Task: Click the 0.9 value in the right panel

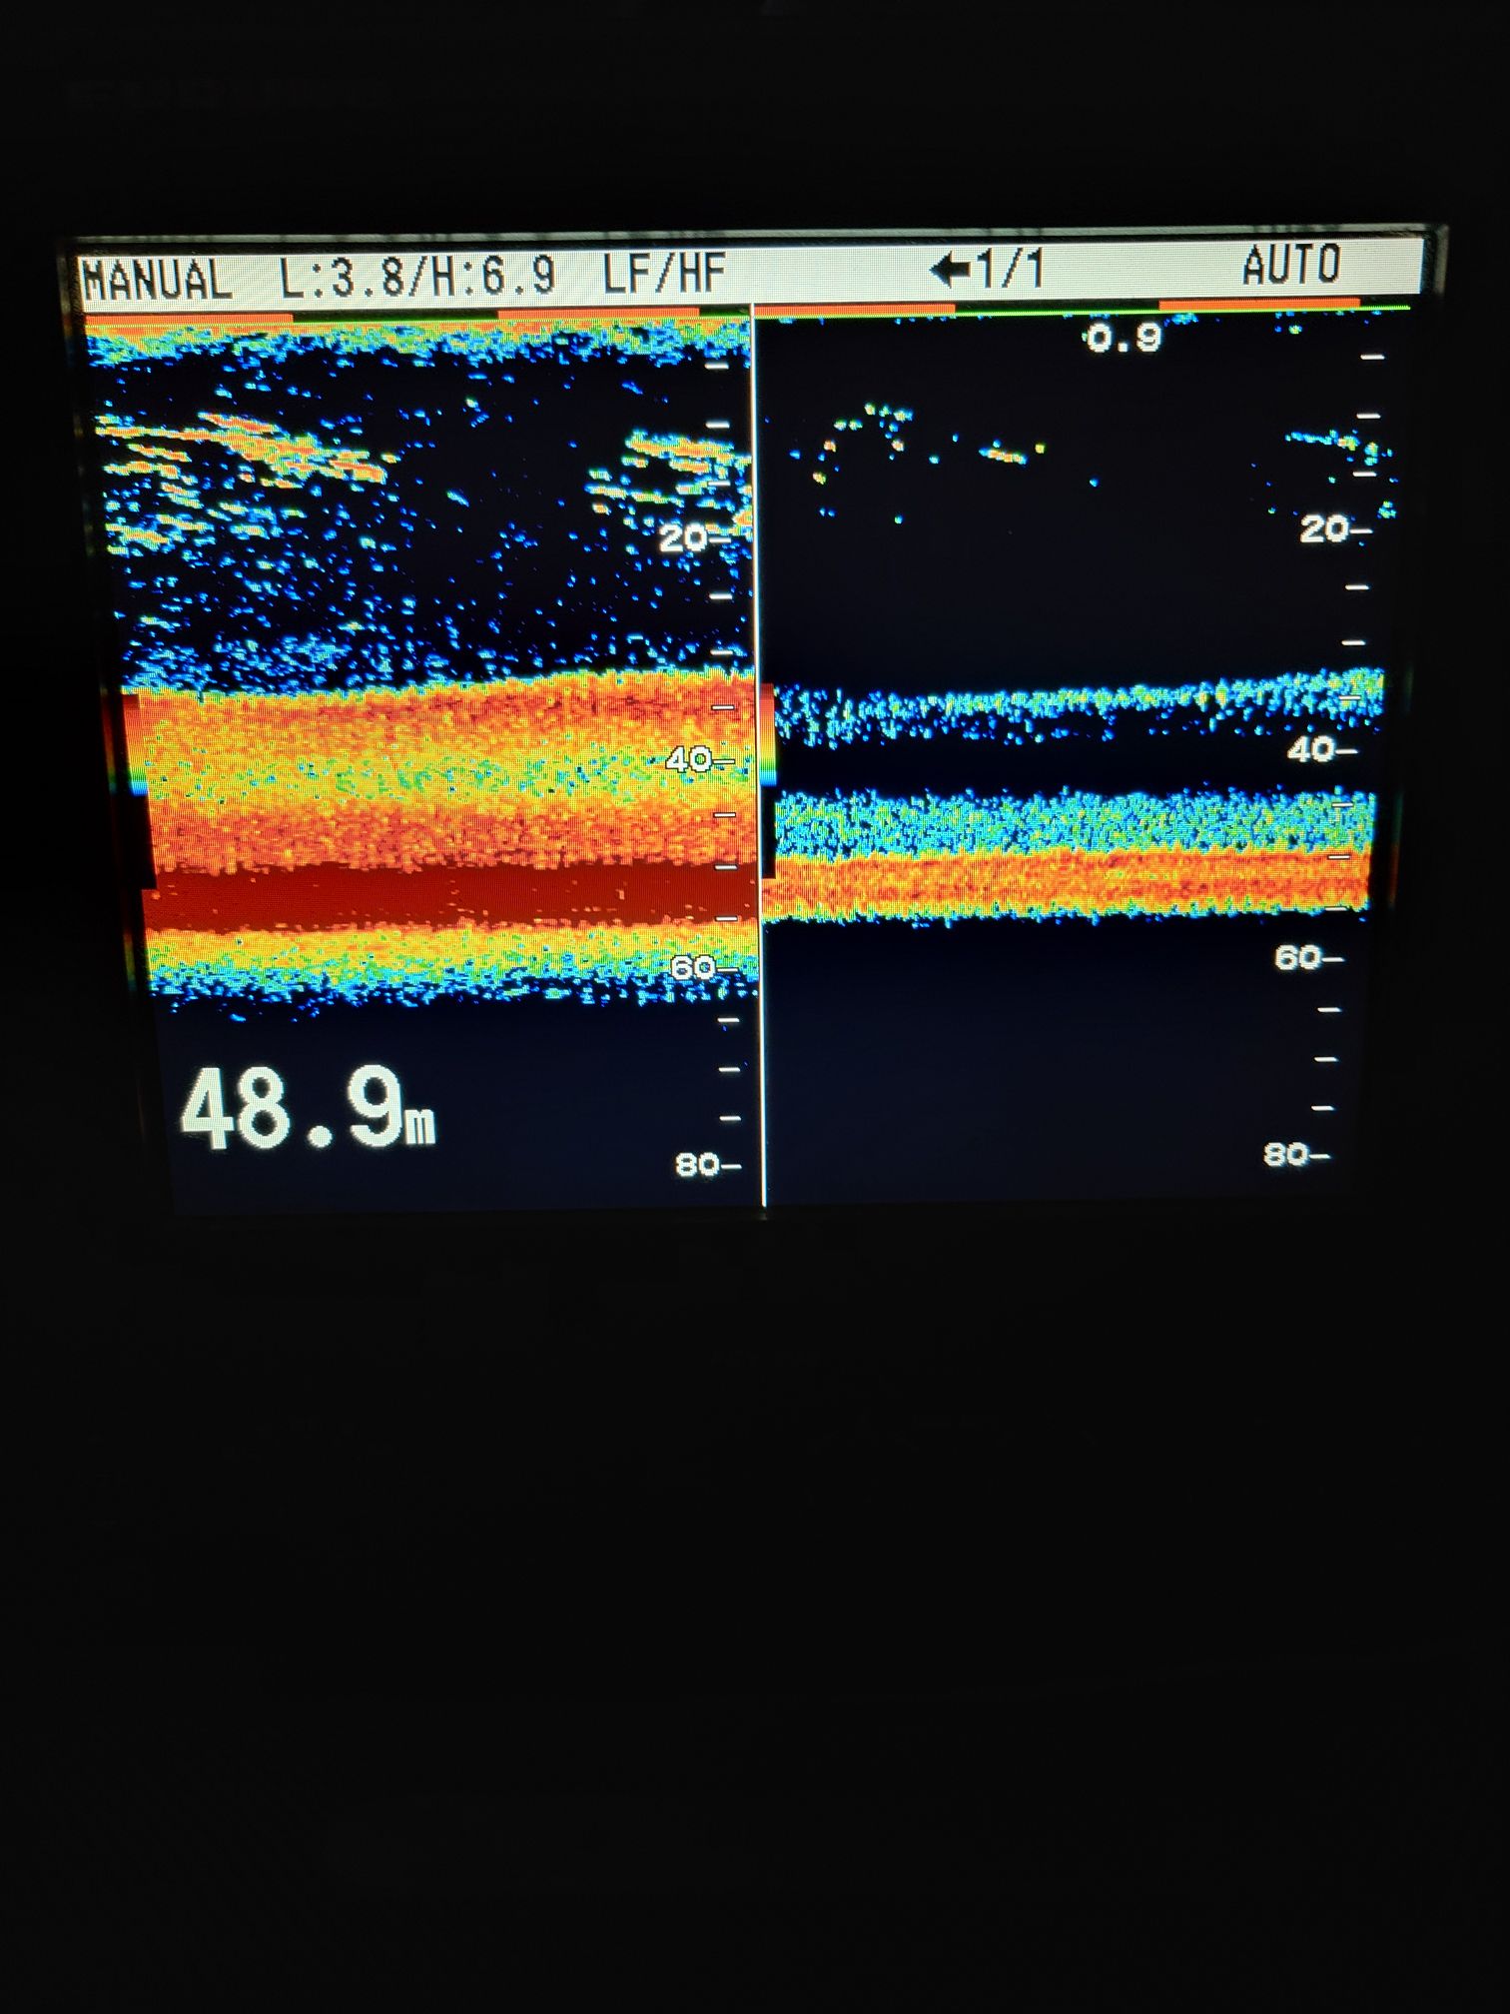Action: 1124,340
